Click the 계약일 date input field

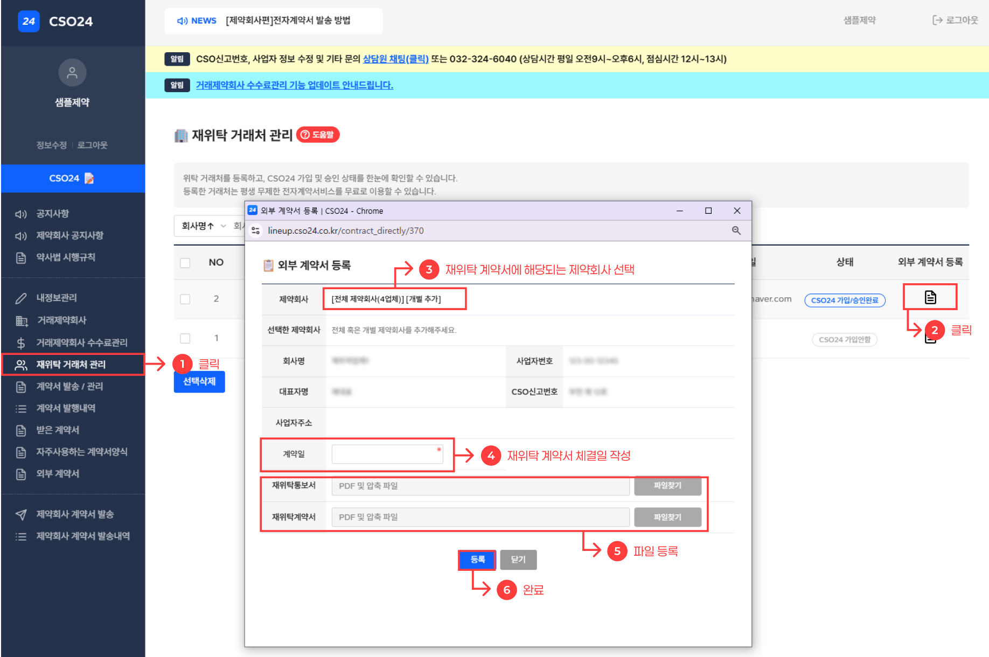pos(387,454)
